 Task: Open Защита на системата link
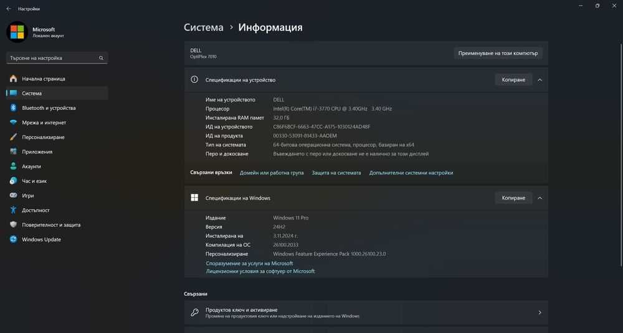tap(336, 173)
